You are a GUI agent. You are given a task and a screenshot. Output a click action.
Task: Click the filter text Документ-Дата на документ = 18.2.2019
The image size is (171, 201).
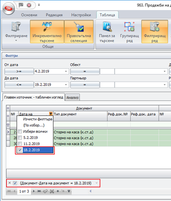click(56, 183)
